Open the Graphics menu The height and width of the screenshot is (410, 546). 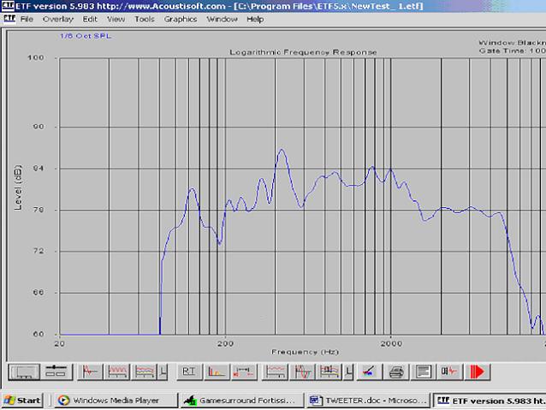coord(180,19)
